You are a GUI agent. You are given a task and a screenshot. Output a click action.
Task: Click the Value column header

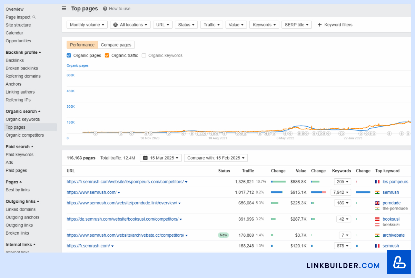tap(301, 171)
